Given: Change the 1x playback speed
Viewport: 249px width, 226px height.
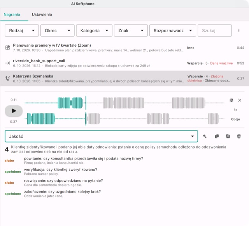Looking at the screenshot, I should [235, 110].
